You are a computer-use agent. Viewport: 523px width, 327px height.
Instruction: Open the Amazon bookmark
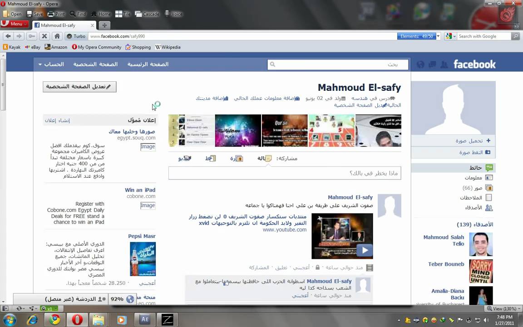[x=56, y=47]
